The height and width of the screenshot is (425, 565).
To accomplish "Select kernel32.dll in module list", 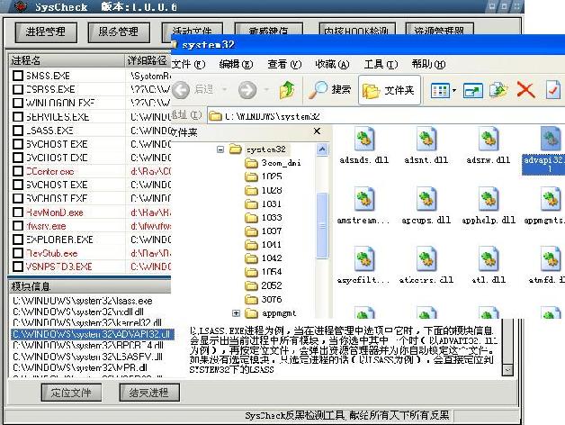I will 87,322.
